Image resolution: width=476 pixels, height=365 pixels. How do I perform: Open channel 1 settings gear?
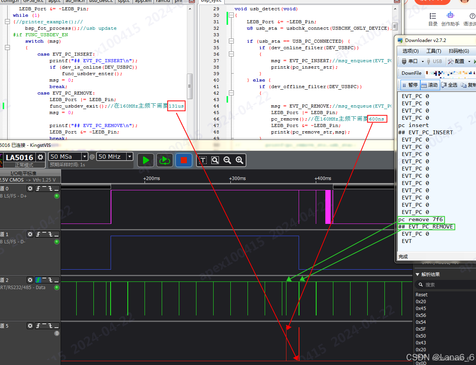click(30, 234)
